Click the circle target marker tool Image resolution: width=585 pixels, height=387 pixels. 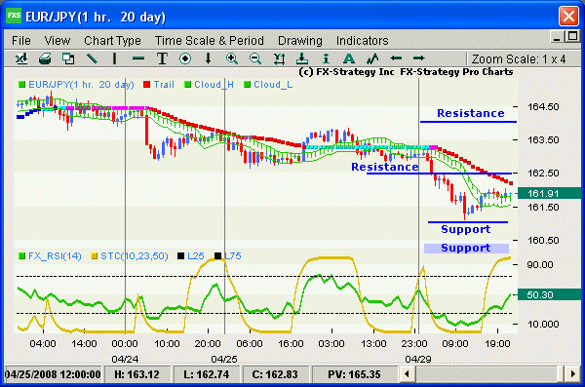[185, 58]
